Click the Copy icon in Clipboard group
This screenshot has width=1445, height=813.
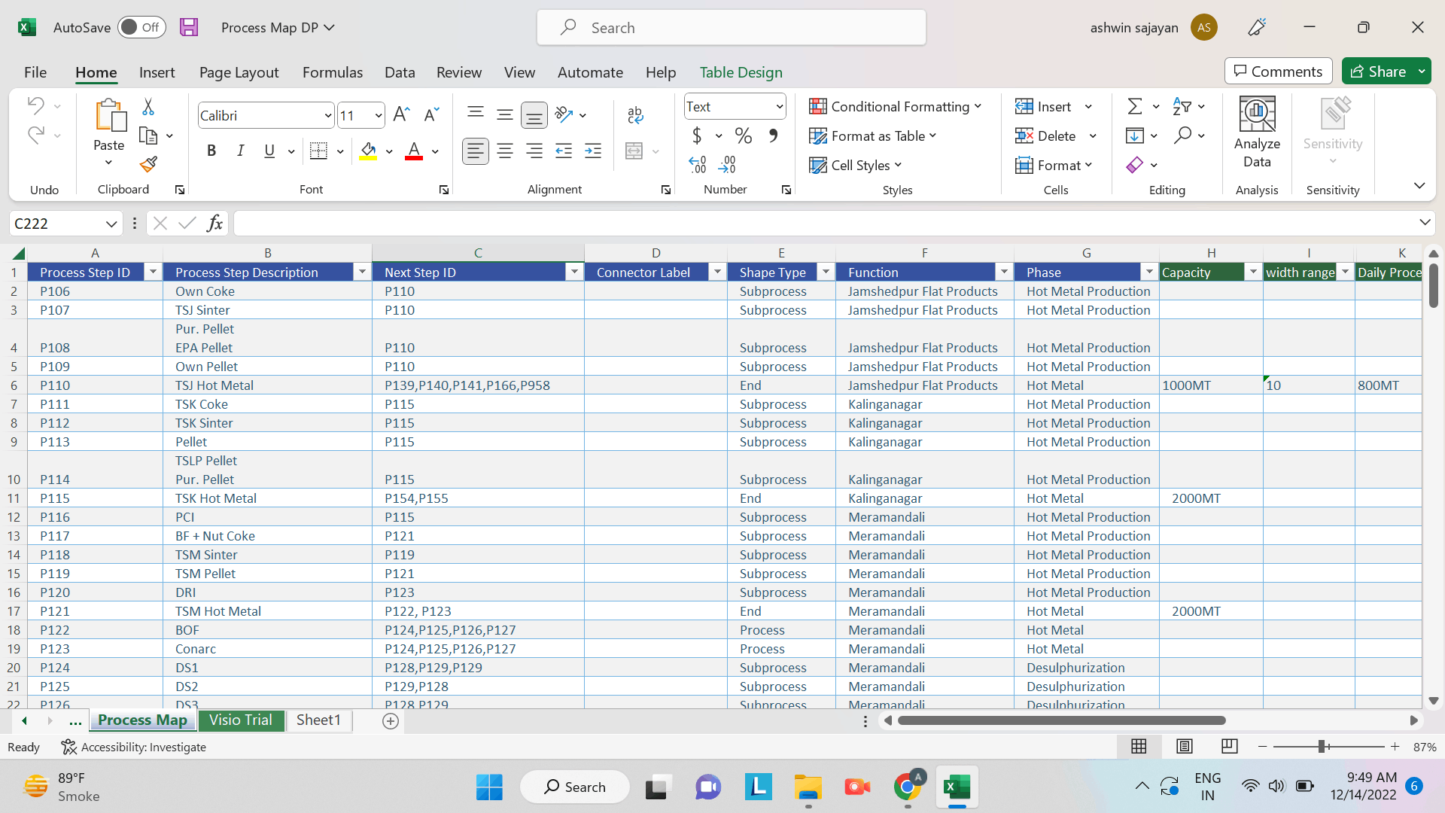148,135
